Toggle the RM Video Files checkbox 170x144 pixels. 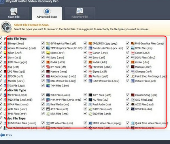43,123
